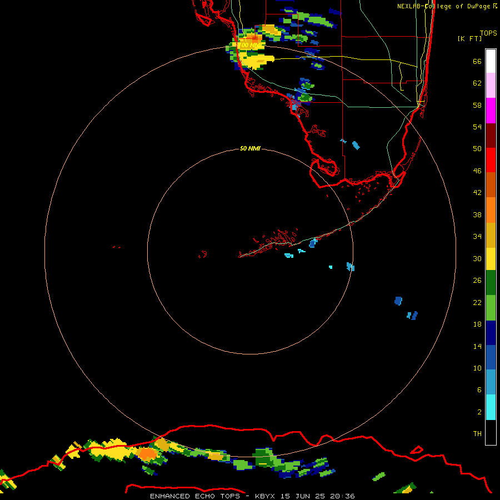Click the 62 value in the legend
500x500 pixels.
(477, 83)
